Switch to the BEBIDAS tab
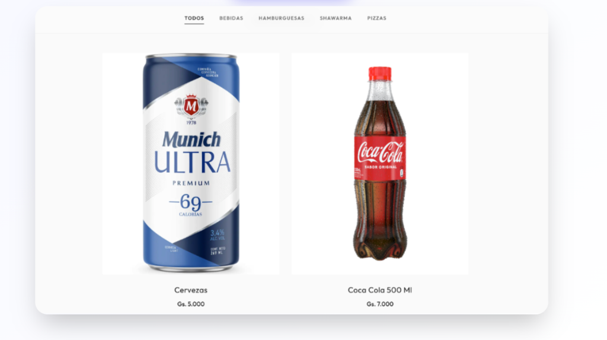 pyautogui.click(x=231, y=18)
